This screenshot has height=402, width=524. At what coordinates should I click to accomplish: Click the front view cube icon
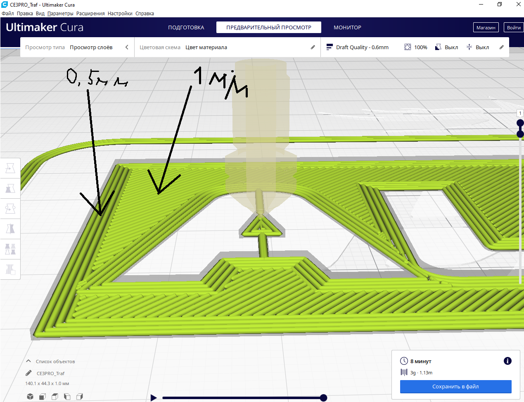[x=42, y=397]
